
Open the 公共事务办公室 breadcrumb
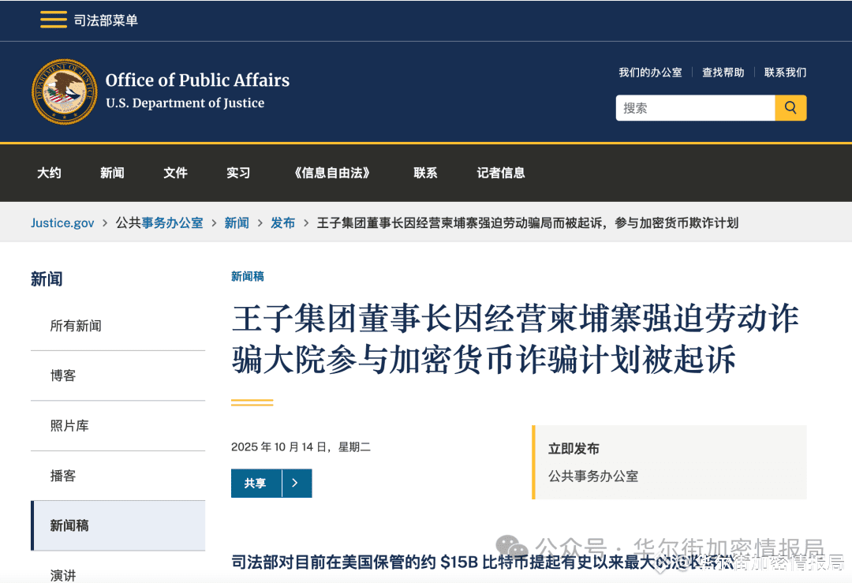[159, 222]
